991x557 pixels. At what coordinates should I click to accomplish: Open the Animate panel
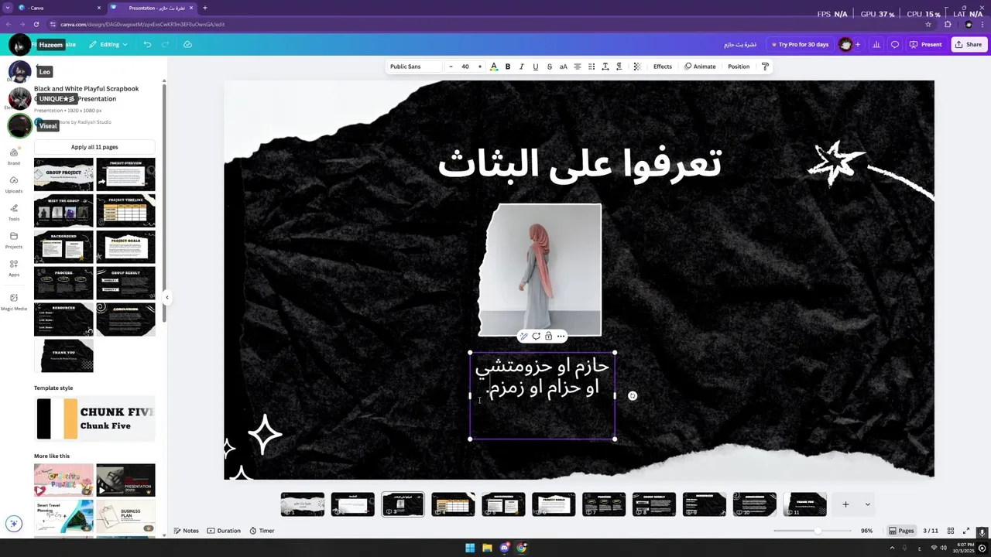tap(700, 67)
